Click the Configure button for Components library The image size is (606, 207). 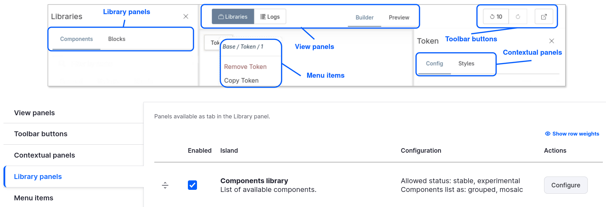coord(565,185)
